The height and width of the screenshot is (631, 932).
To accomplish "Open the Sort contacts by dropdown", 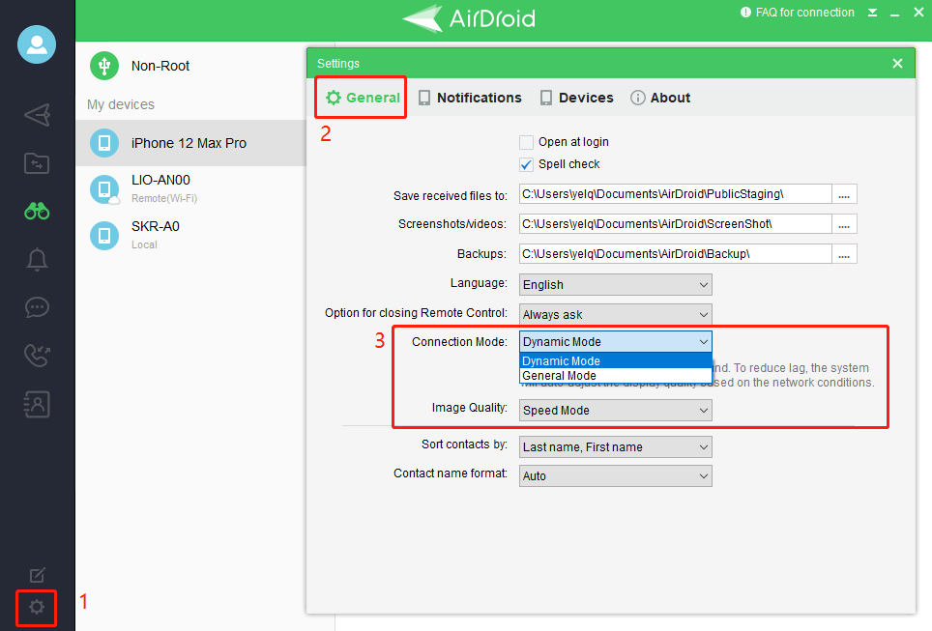I will click(x=615, y=447).
